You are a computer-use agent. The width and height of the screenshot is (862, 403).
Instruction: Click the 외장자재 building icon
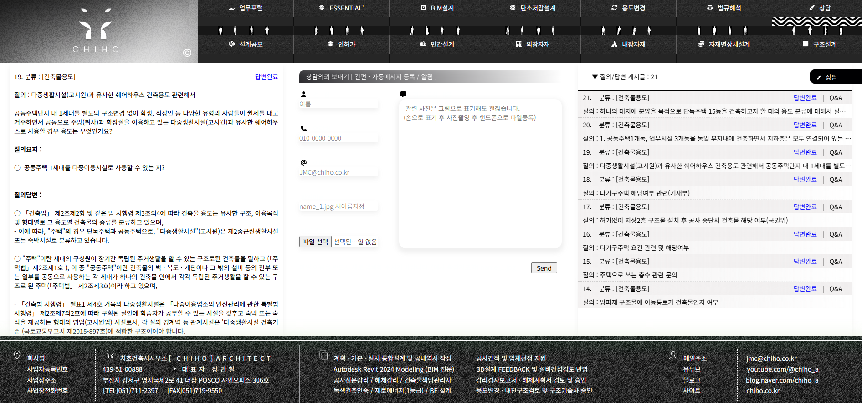point(518,44)
